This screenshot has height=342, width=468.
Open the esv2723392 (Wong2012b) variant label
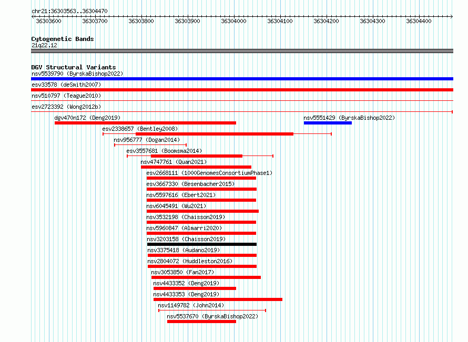coord(66,107)
